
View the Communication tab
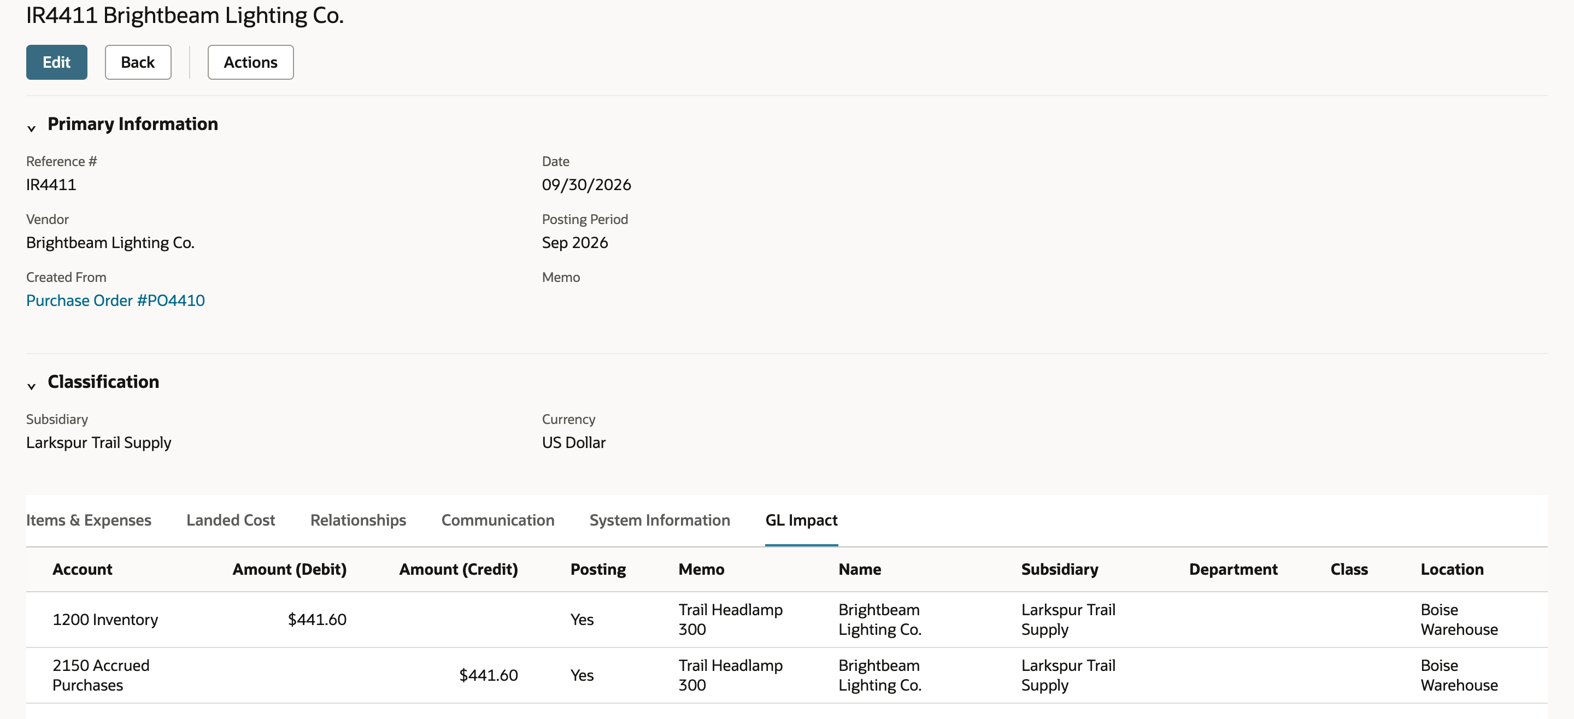pyautogui.click(x=497, y=520)
